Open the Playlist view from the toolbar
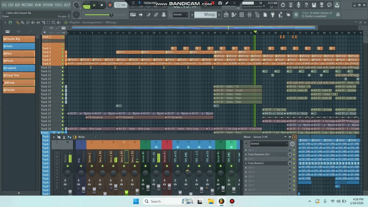This screenshot has width=368, height=207. click(227, 15)
